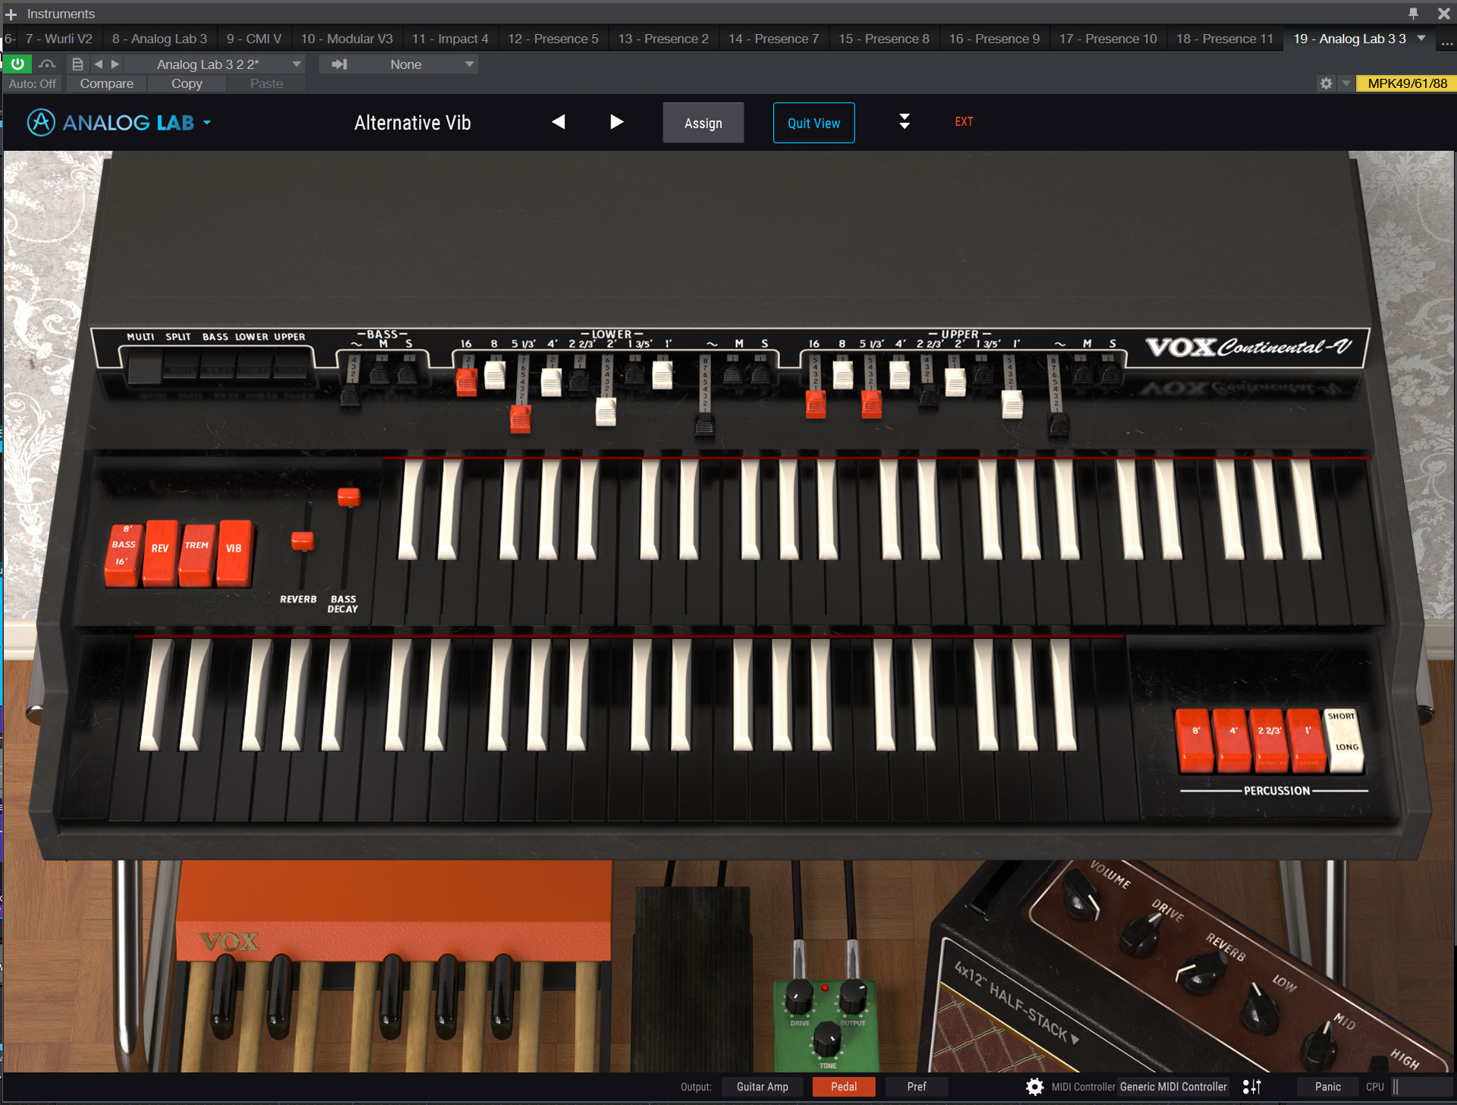Click the MIDI controller config sliders icon

click(1252, 1086)
